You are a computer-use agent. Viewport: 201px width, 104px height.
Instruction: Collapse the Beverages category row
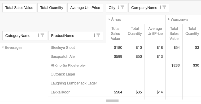[x=3, y=47]
